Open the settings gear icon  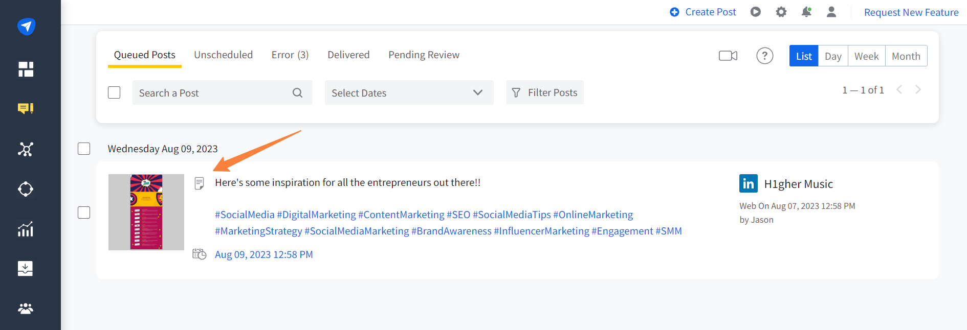click(x=781, y=12)
